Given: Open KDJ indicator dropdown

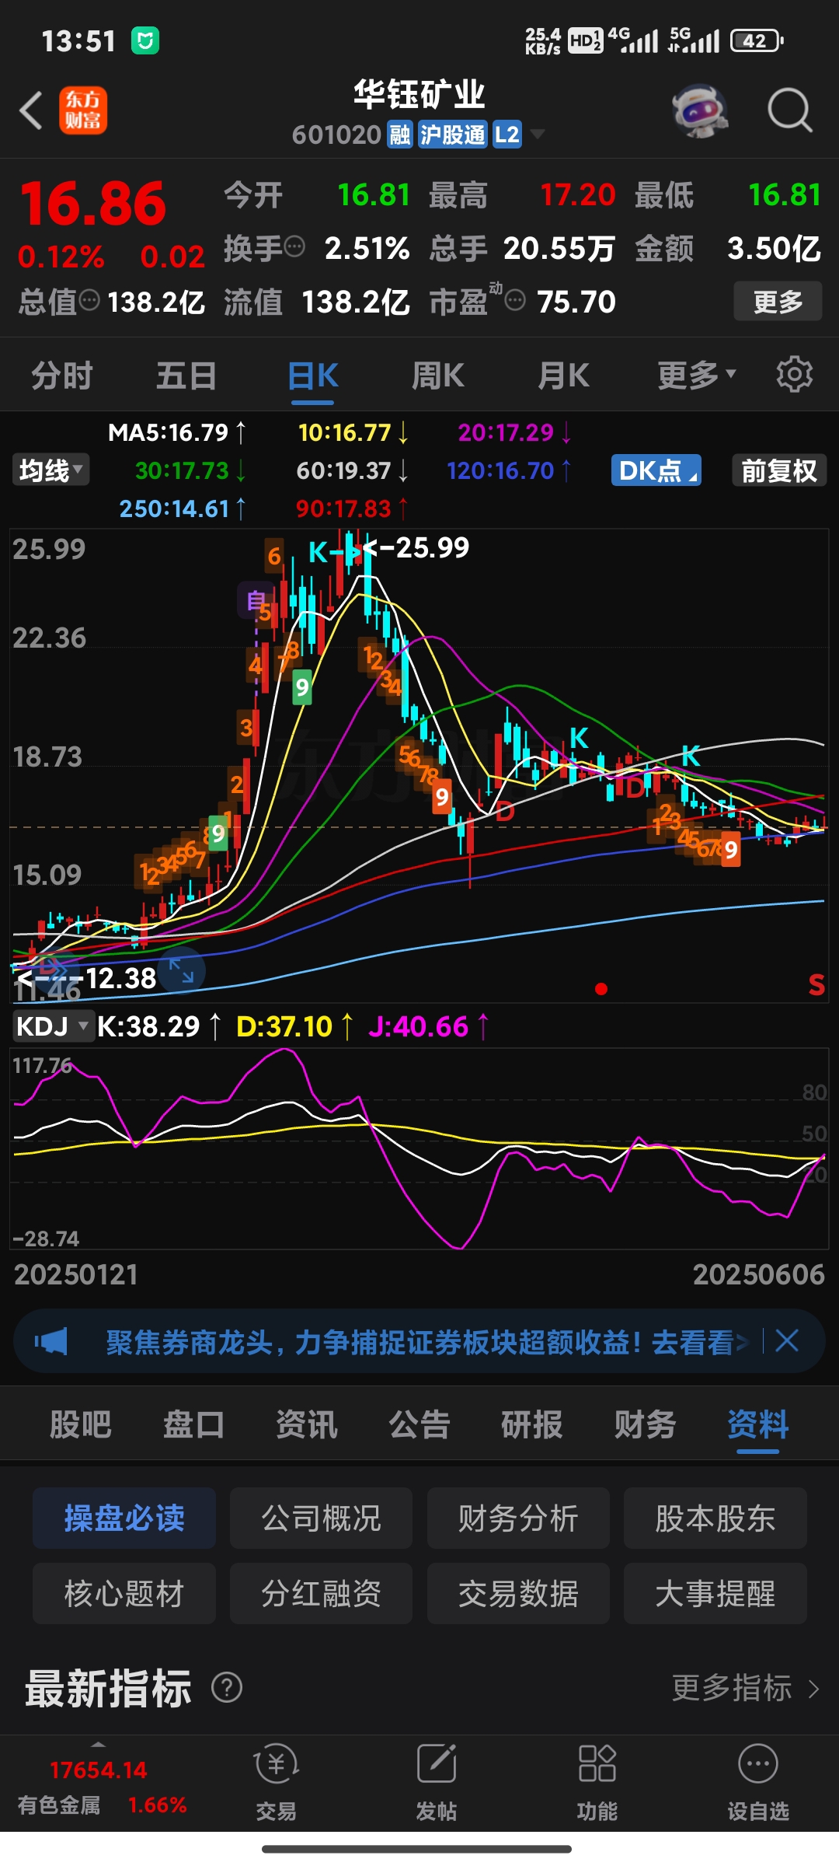Looking at the screenshot, I should (52, 1026).
